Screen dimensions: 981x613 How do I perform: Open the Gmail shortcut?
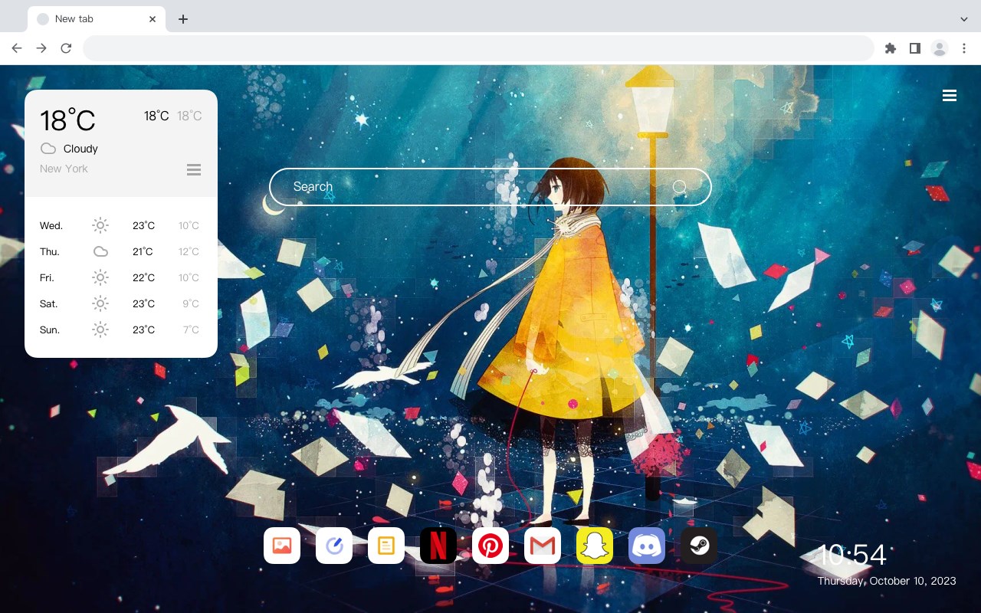[x=543, y=546]
